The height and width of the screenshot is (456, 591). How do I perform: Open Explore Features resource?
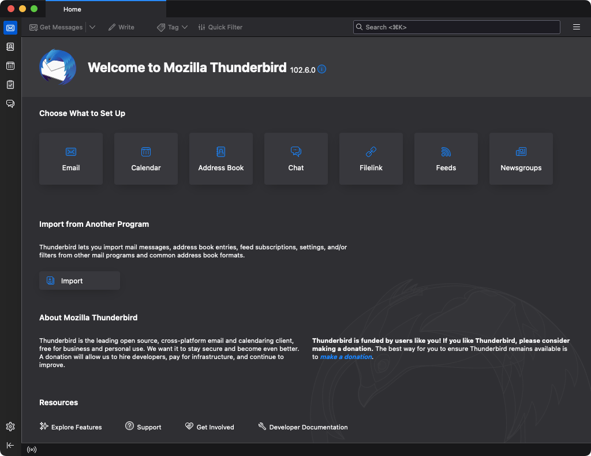71,427
